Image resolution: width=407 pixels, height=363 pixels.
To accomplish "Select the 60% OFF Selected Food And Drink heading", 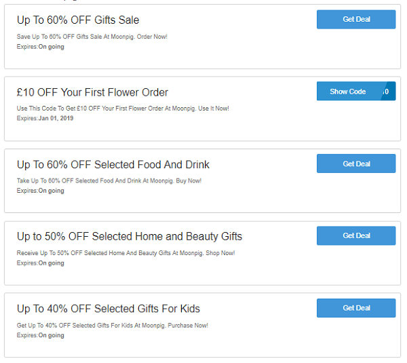I will [113, 165].
